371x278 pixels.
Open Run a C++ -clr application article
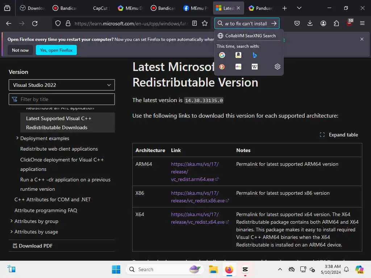coord(65,184)
